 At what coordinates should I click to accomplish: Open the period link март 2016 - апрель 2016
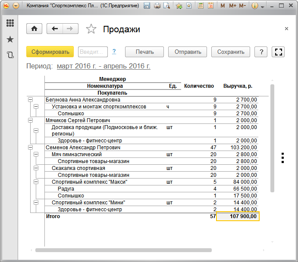coord(104,66)
